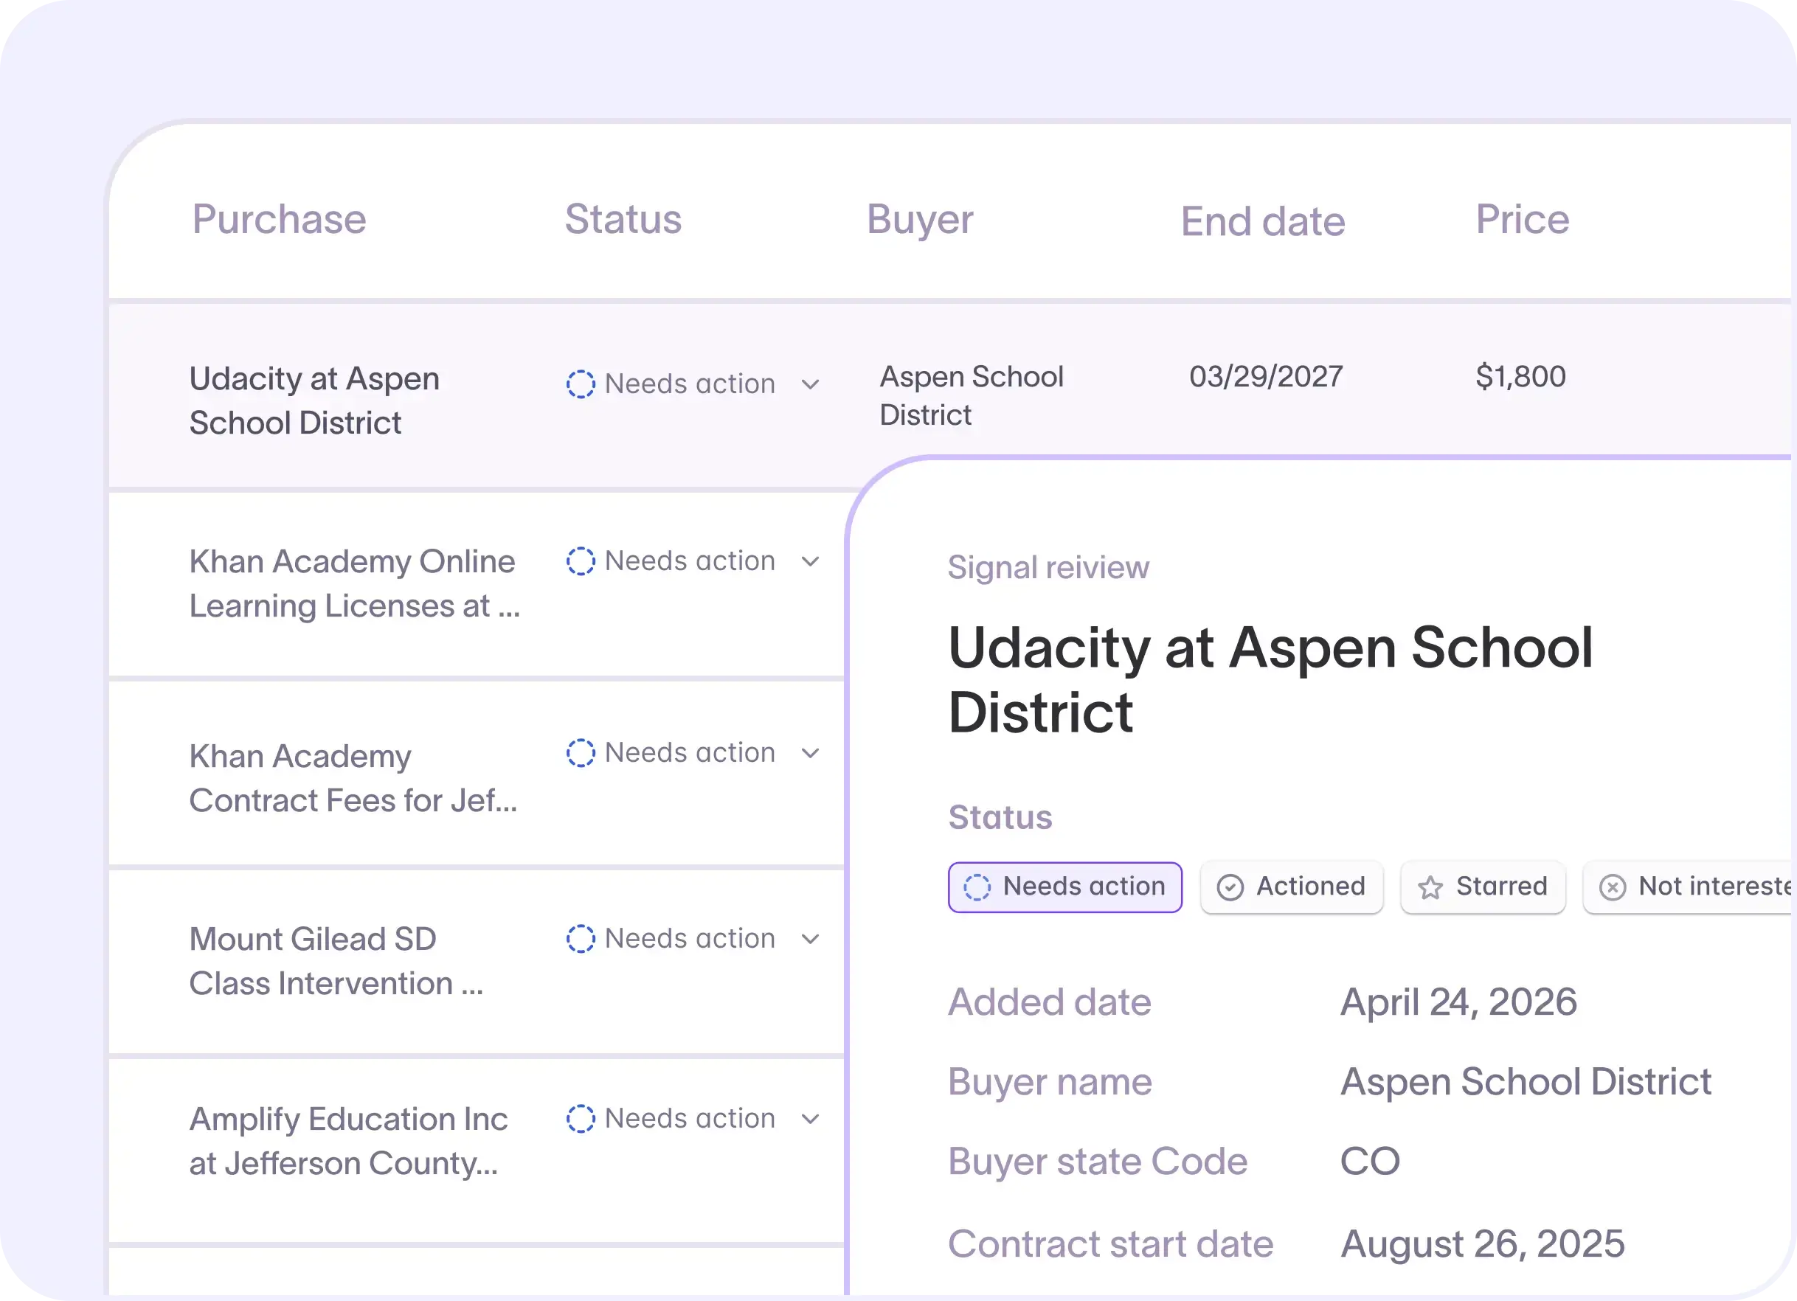
Task: Click the status icon in the Khan Academy Contract Fees row
Action: (x=580, y=753)
